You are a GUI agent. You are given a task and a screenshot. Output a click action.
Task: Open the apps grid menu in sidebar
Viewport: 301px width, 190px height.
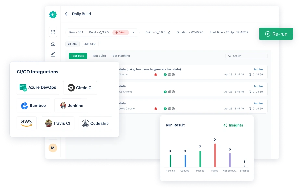coord(53,32)
